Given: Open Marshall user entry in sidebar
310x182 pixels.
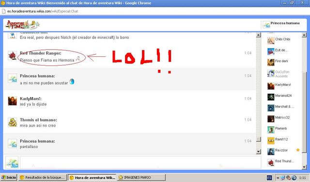Looking at the screenshot, I should point(281,107).
